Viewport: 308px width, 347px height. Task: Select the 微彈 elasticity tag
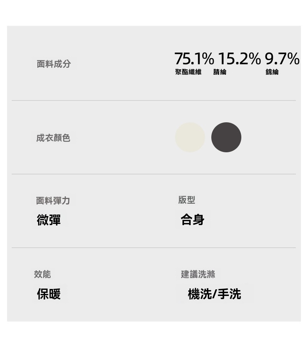(x=49, y=220)
